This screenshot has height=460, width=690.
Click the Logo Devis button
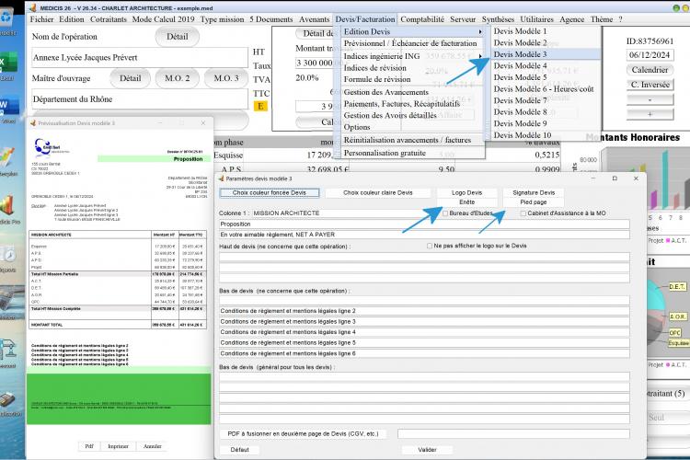pyautogui.click(x=466, y=193)
